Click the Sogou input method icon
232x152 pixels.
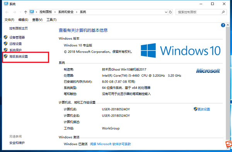click(229, 144)
